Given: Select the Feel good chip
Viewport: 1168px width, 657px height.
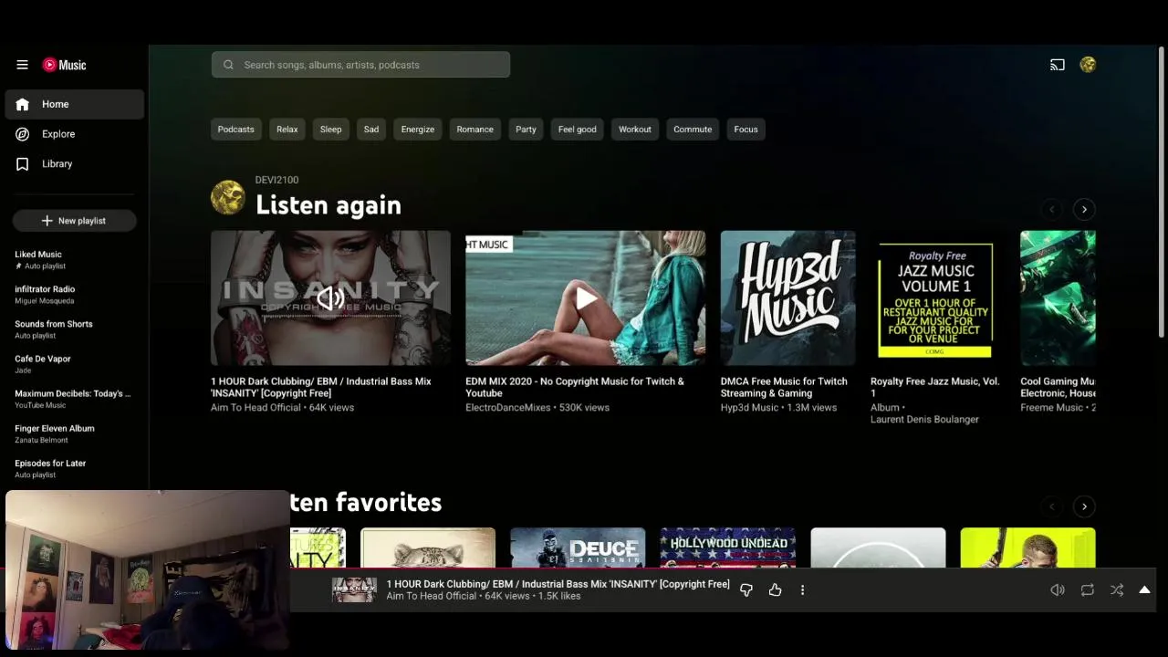Looking at the screenshot, I should 578,130.
